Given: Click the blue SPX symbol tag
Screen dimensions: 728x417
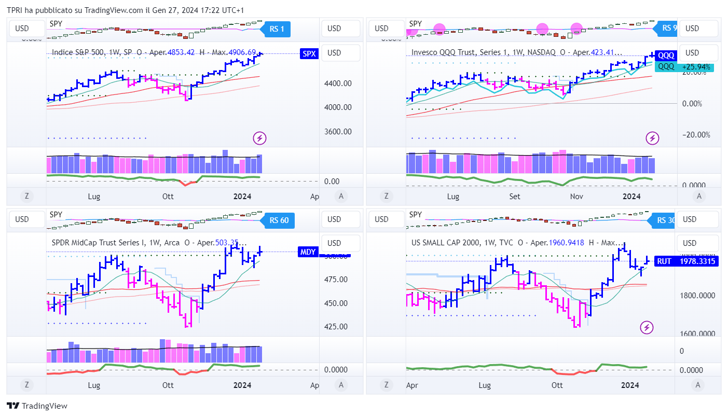Looking at the screenshot, I should point(309,53).
